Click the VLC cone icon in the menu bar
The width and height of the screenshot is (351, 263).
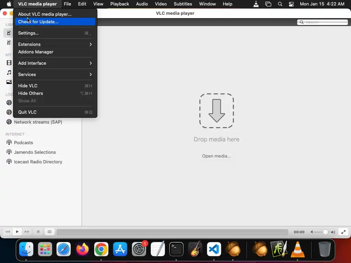[x=256, y=4]
